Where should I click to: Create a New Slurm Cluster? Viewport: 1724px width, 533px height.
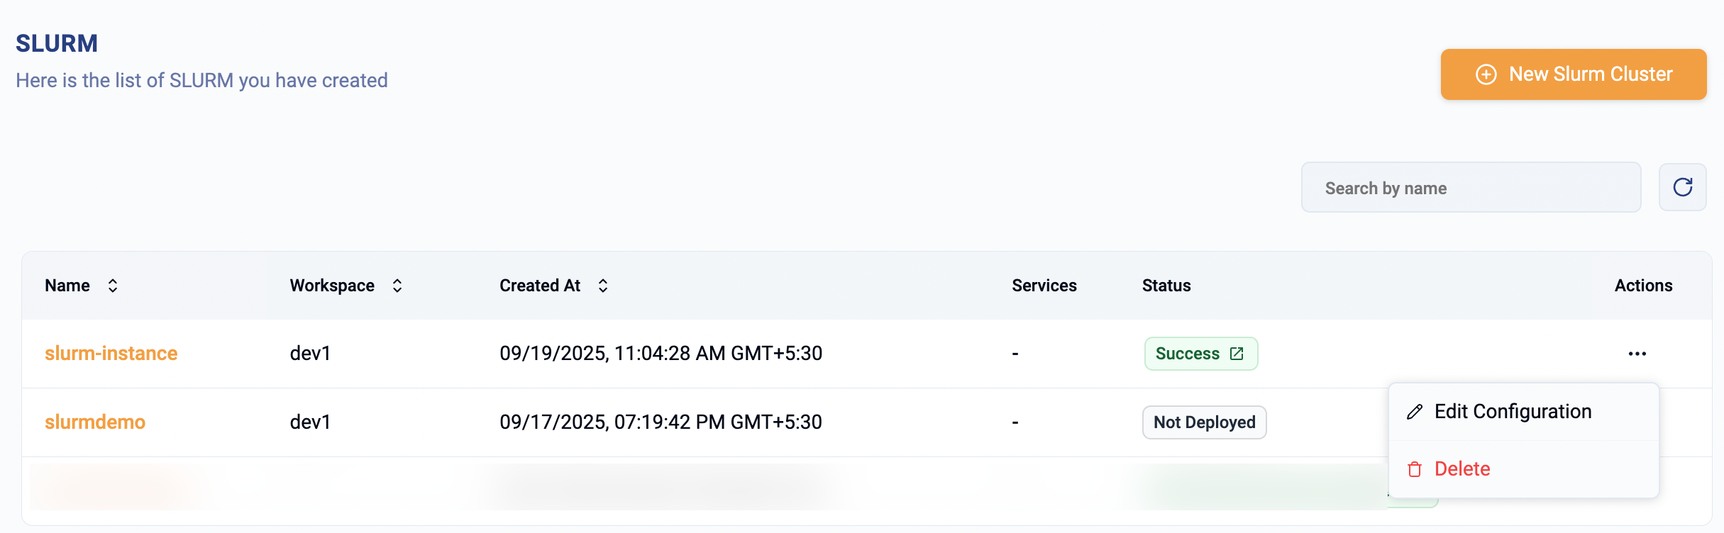(x=1573, y=74)
